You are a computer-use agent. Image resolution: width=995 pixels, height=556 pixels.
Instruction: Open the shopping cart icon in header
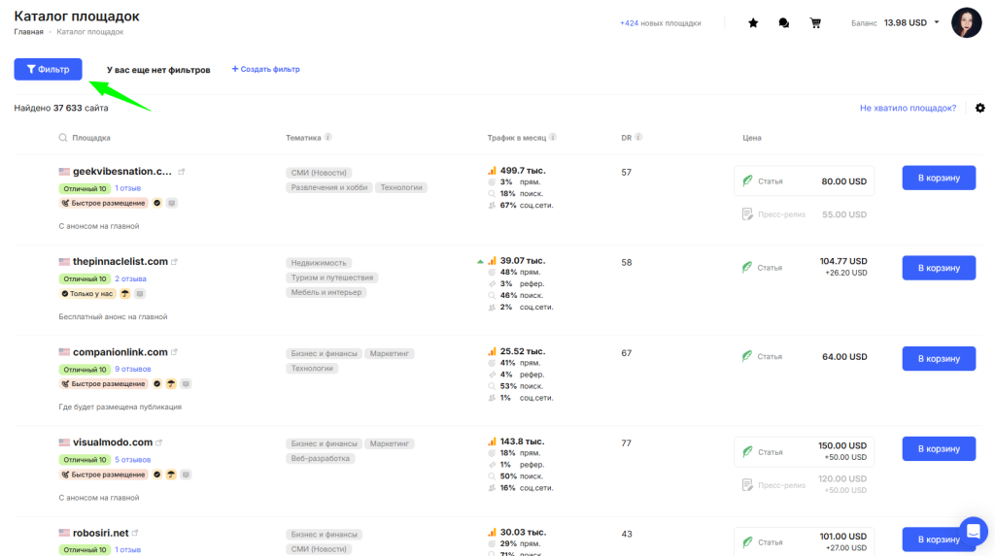815,23
